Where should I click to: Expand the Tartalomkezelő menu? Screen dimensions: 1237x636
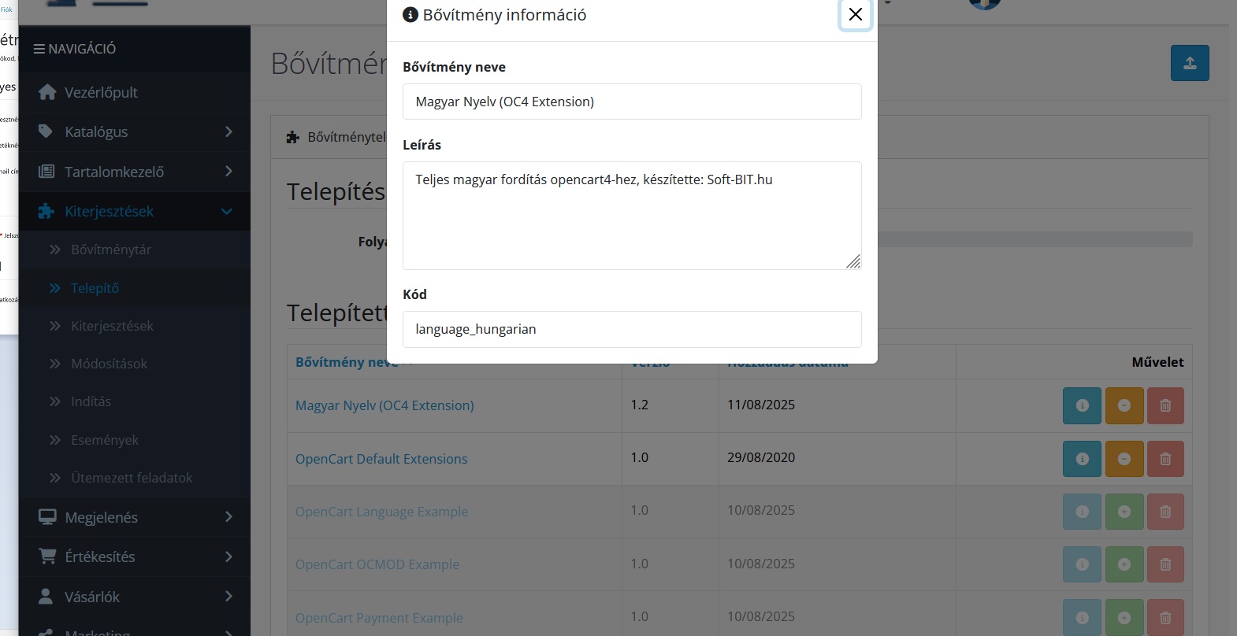(x=135, y=171)
